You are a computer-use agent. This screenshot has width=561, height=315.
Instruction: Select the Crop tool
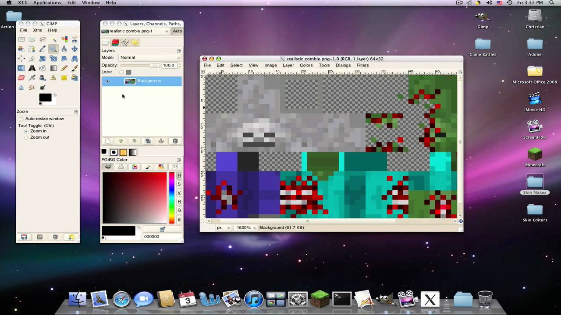click(x=32, y=59)
